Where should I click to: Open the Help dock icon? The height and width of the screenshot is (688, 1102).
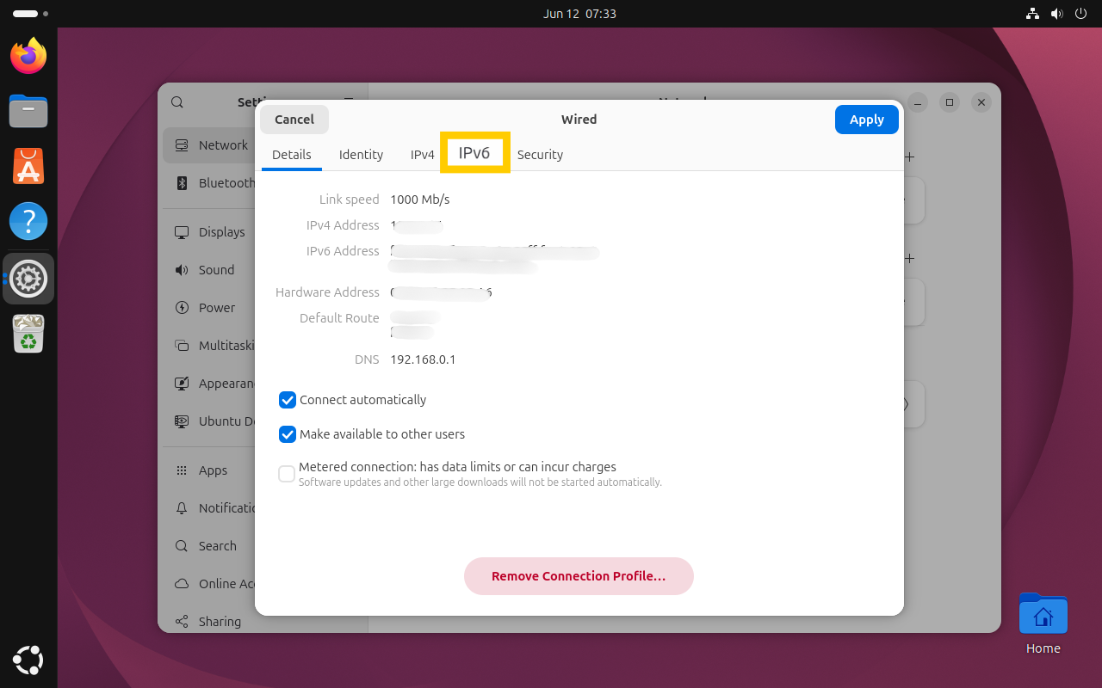(28, 221)
